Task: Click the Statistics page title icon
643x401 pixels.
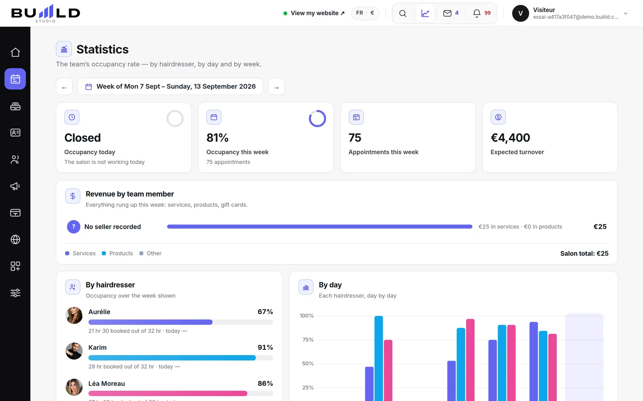Action: 64,49
